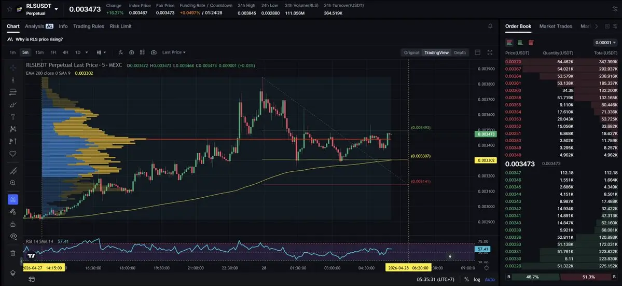Select the 1m timeframe
Screen dimensions: 622x286
click(x=12, y=52)
